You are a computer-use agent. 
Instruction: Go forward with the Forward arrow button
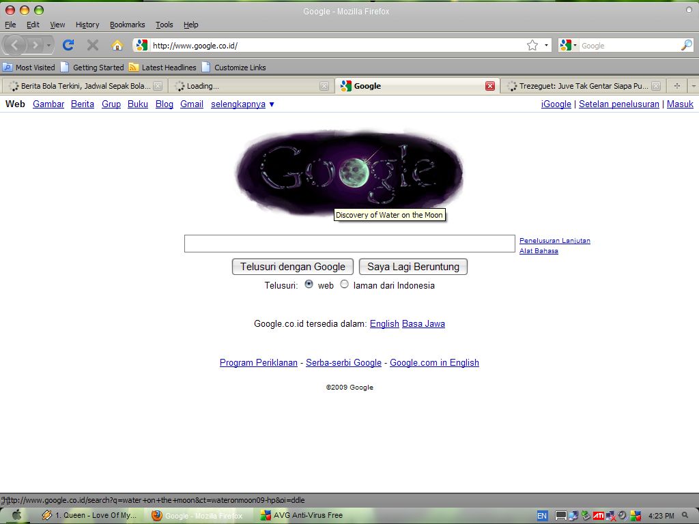(x=35, y=45)
